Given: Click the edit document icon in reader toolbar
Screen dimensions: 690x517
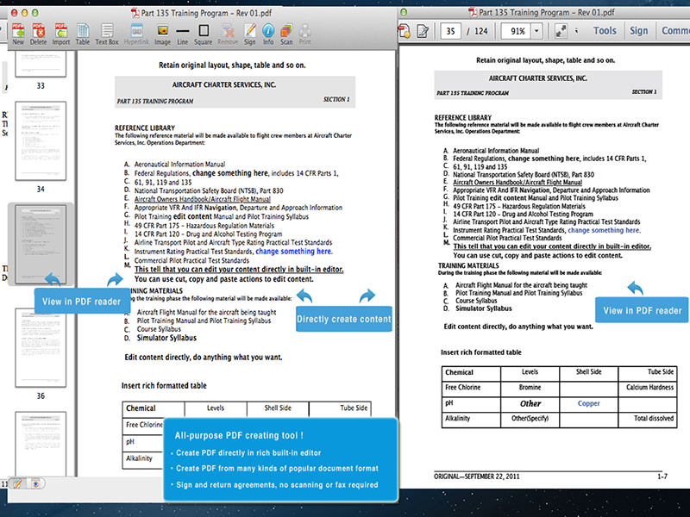Looking at the screenshot, I should tap(423, 31).
